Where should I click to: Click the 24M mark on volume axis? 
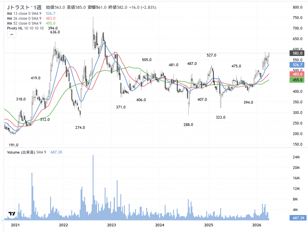[296, 157]
